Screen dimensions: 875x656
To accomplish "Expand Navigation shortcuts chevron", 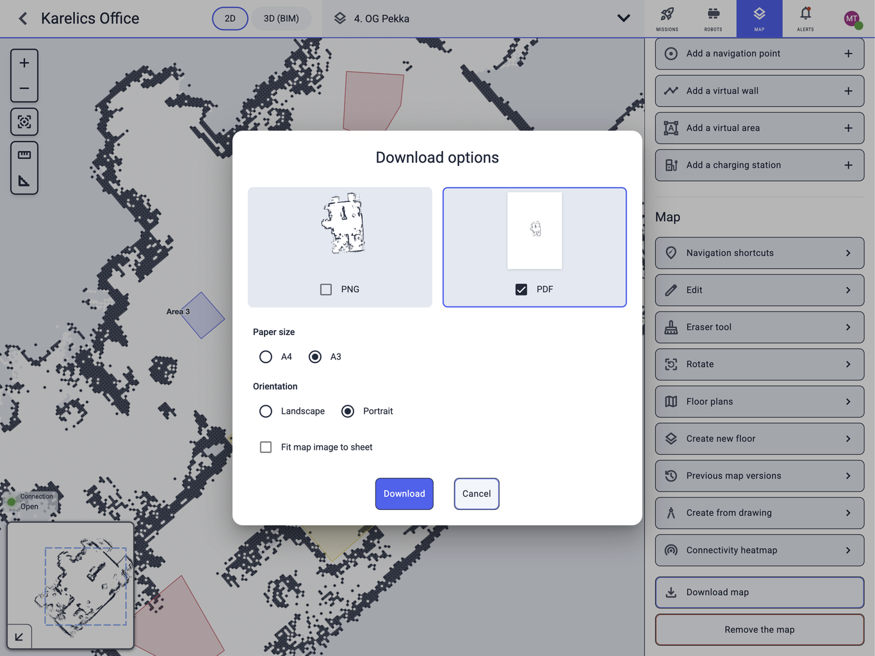I will (x=848, y=253).
